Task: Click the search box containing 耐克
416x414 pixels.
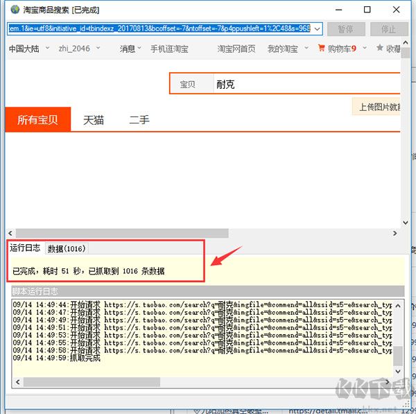Action: [306, 85]
